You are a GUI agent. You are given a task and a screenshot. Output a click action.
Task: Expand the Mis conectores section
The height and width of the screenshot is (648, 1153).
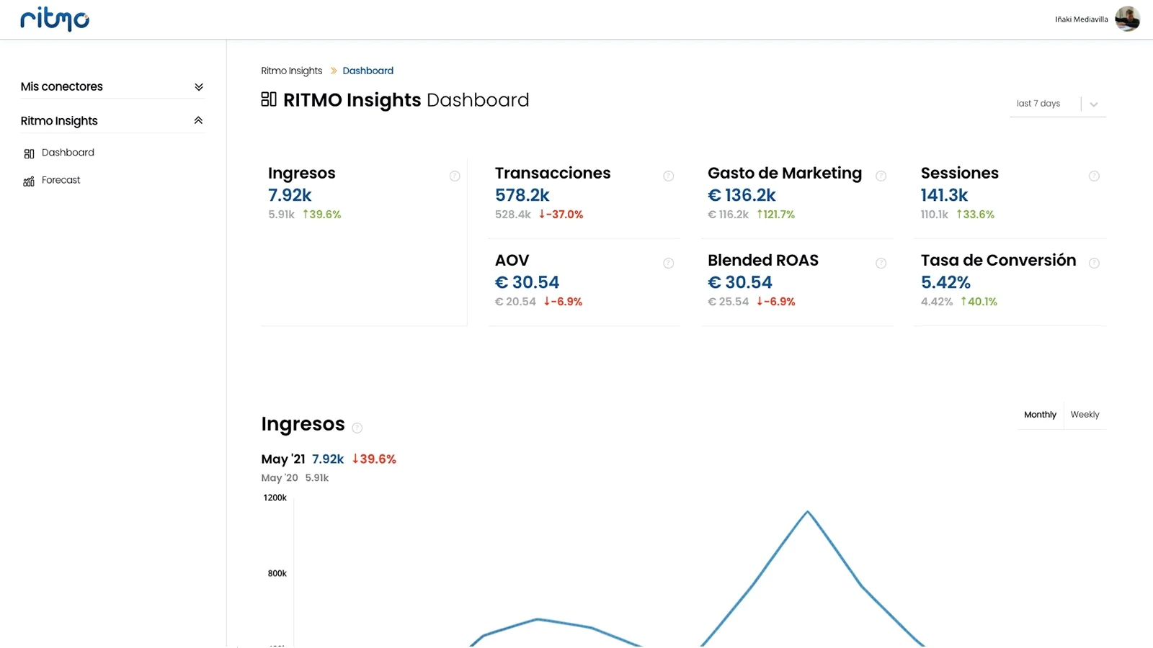199,87
